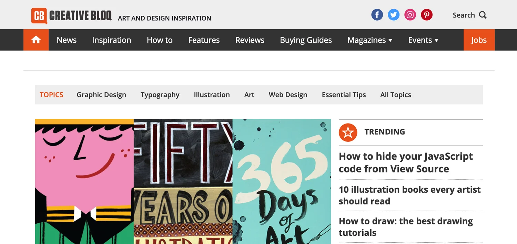
Task: Open the Facebook social icon
Action: (377, 15)
